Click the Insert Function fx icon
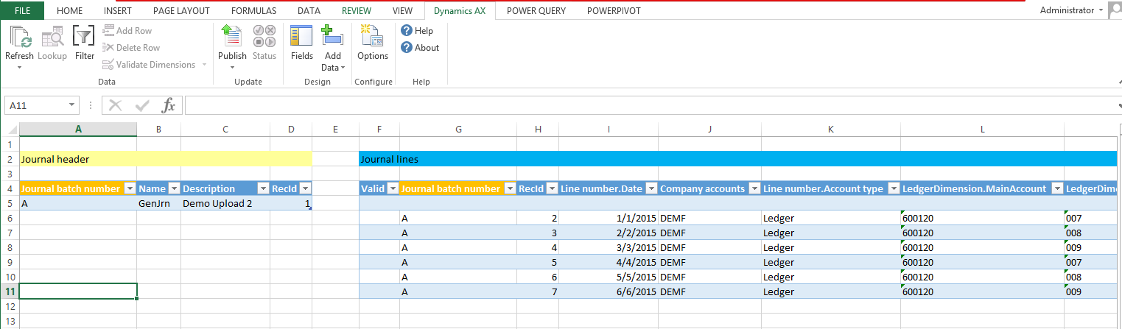1122x329 pixels. tap(169, 105)
